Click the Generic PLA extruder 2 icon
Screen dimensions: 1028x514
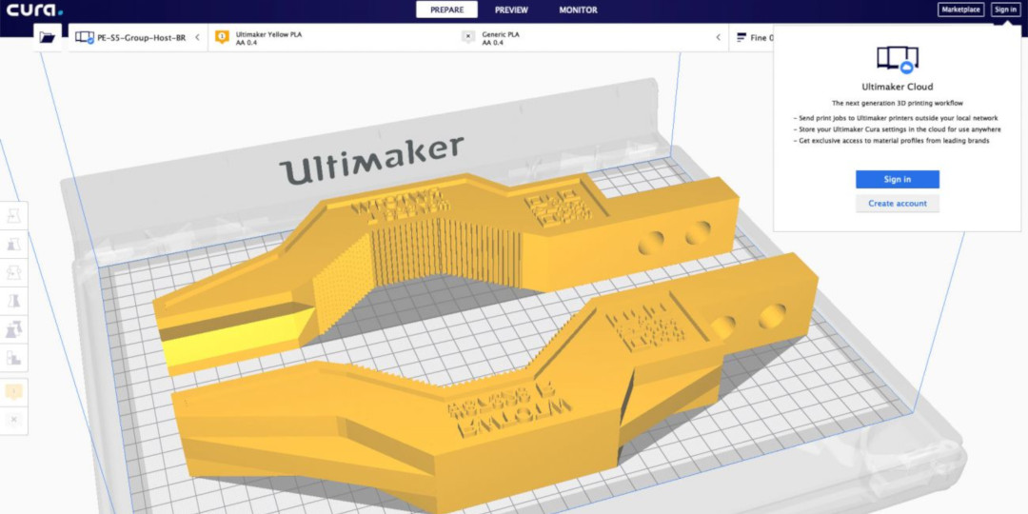pyautogui.click(x=468, y=38)
